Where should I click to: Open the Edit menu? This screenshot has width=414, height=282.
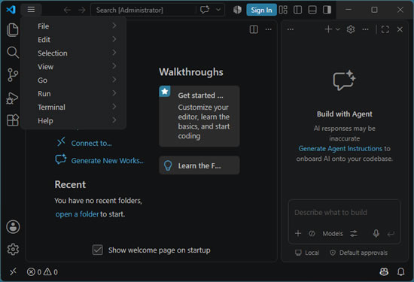pyautogui.click(x=74, y=40)
